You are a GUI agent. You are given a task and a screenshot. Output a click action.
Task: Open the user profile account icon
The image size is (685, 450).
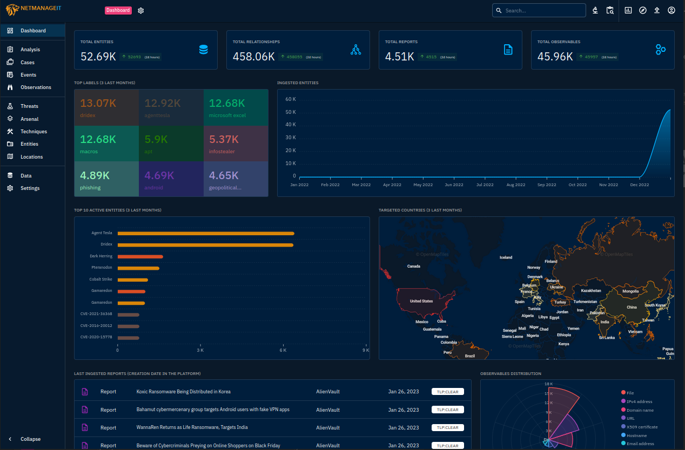(x=671, y=10)
